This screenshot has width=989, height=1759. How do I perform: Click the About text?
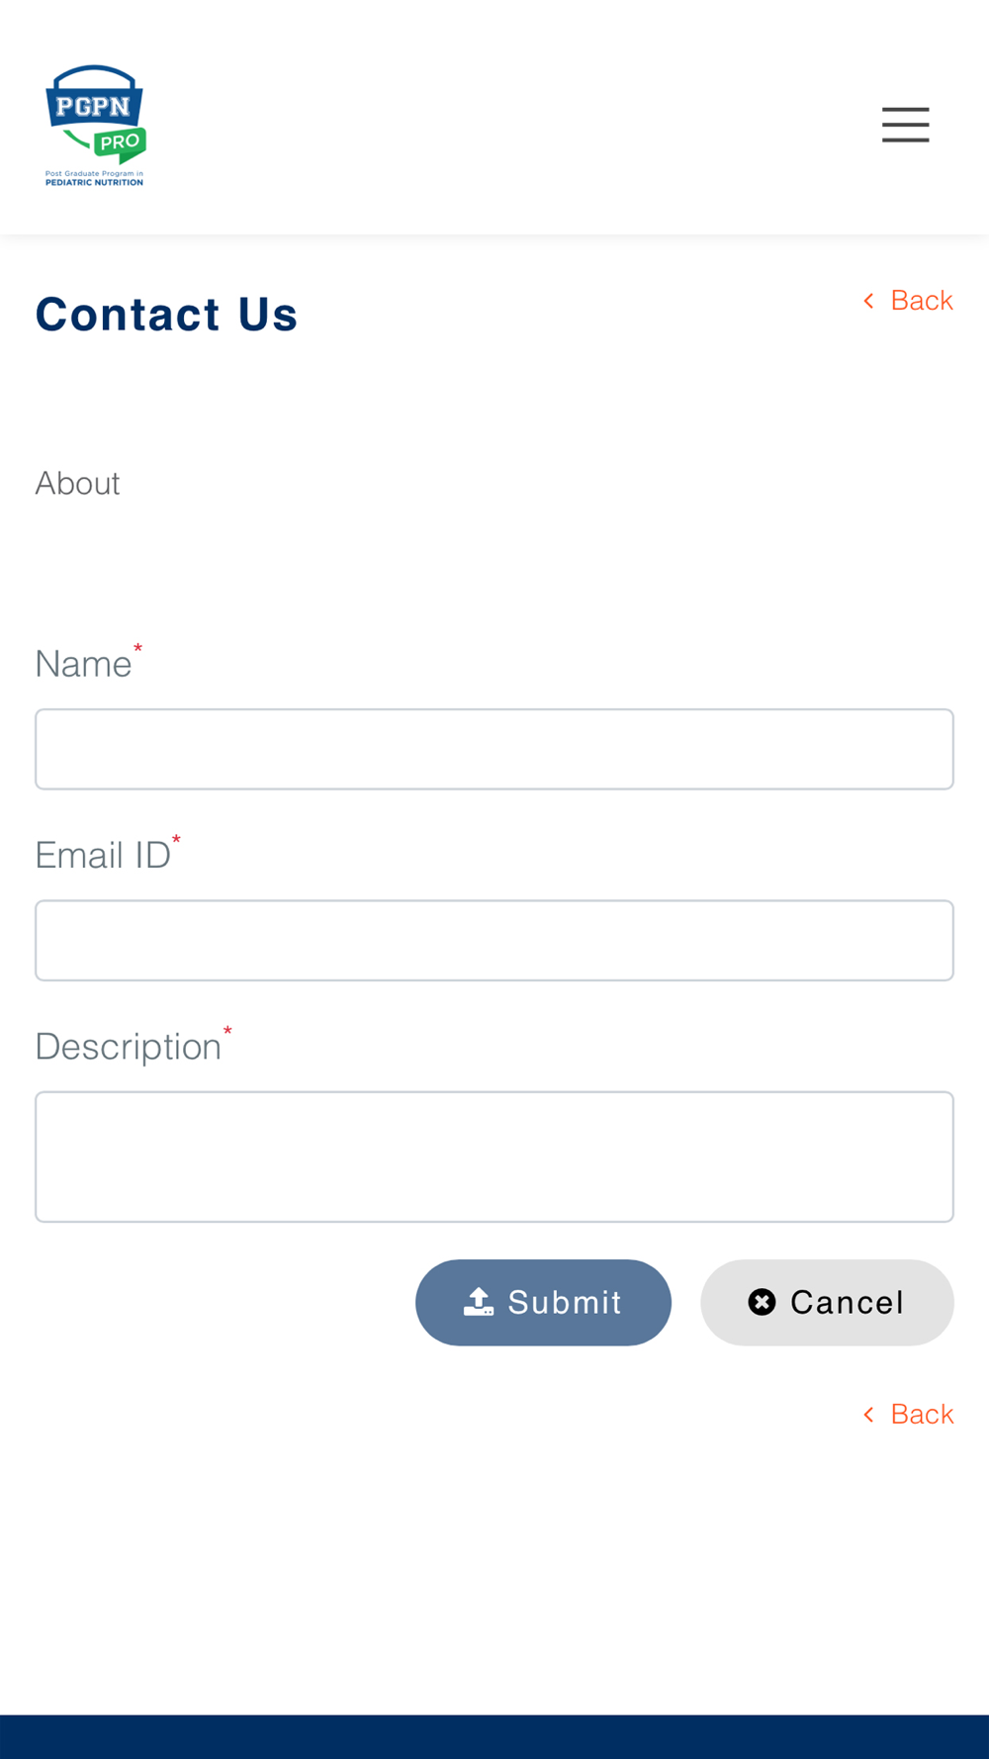coord(77,483)
